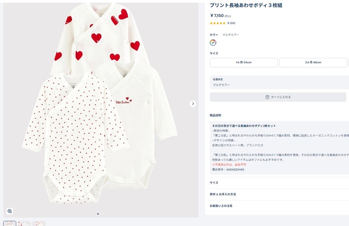
Task: Click the zoom magnifier icon on the product image
Action: 9,211
